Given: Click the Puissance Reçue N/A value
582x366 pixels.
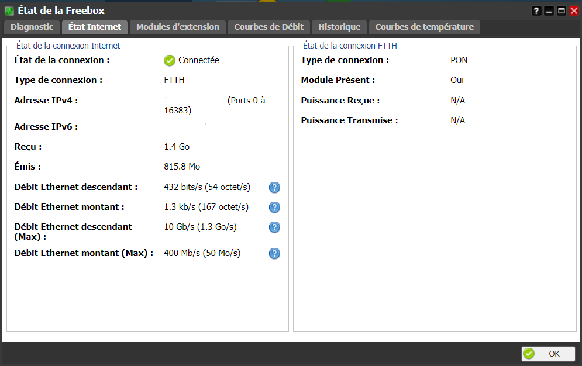Looking at the screenshot, I should coord(457,101).
